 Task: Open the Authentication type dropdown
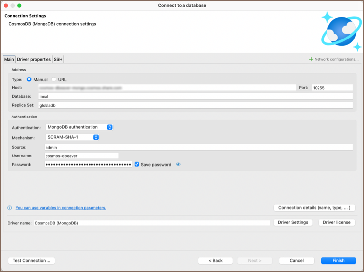[79, 127]
